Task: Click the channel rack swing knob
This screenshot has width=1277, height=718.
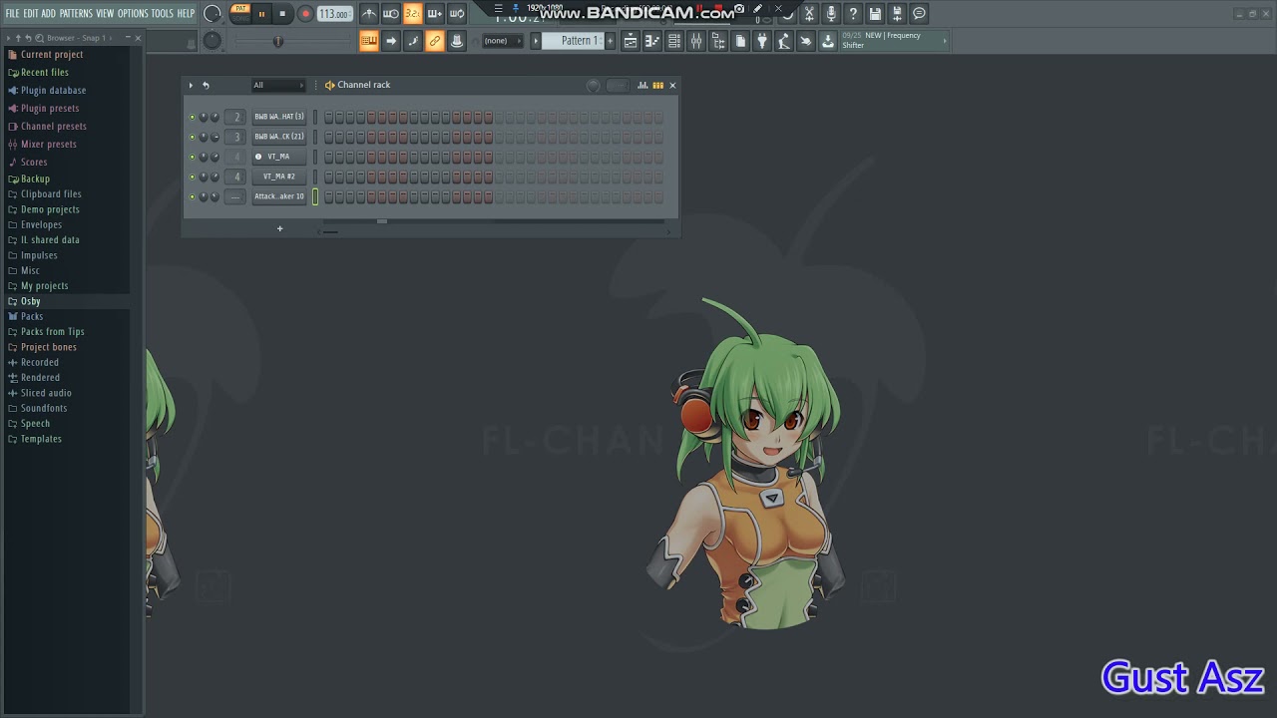Action: [x=594, y=85]
